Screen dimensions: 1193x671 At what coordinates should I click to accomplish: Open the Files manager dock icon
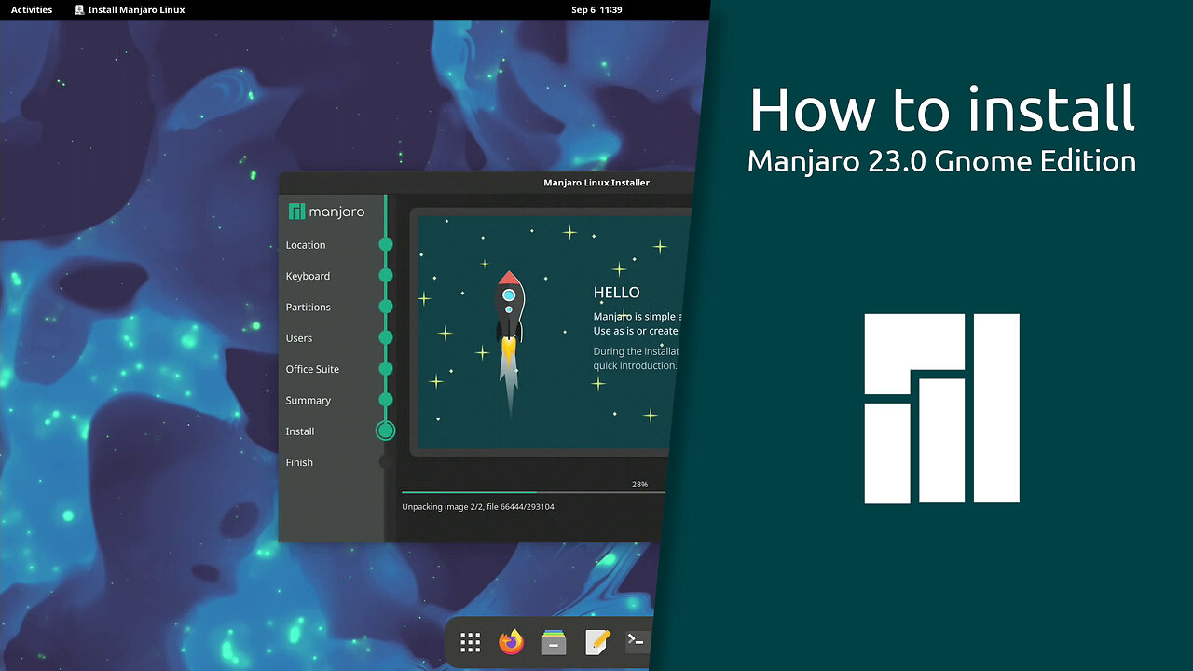tap(554, 642)
